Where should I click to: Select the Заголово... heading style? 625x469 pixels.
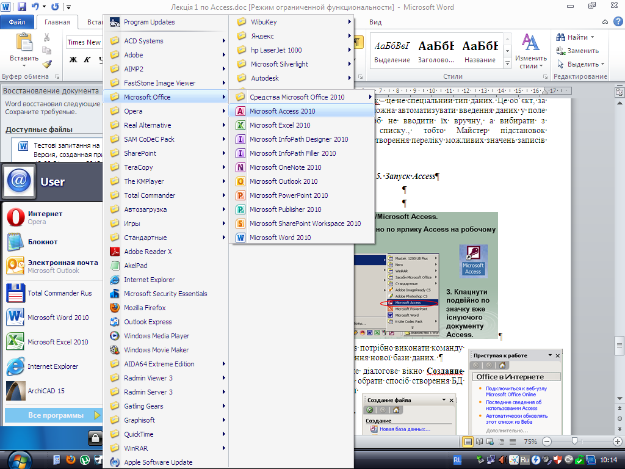point(436,51)
